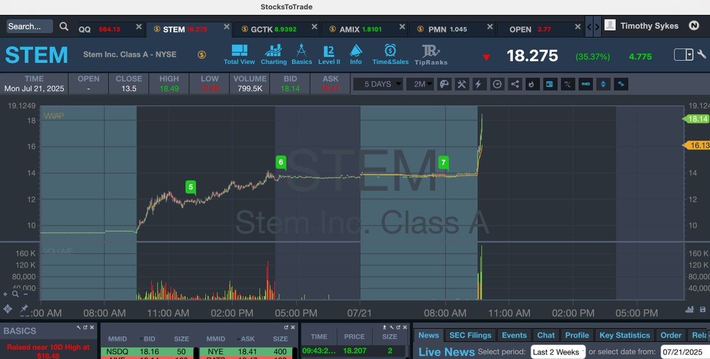Click the flame icon in chart toolbar
Viewport: 710px width, 359px height.
pyautogui.click(x=532, y=84)
